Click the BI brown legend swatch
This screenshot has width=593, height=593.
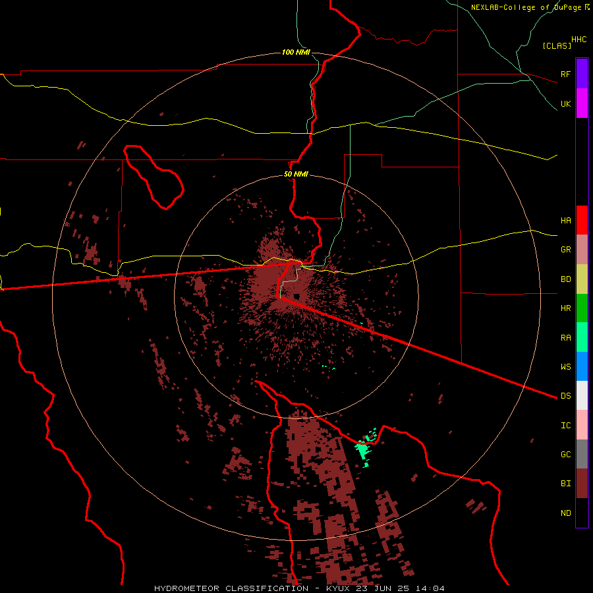tap(582, 484)
